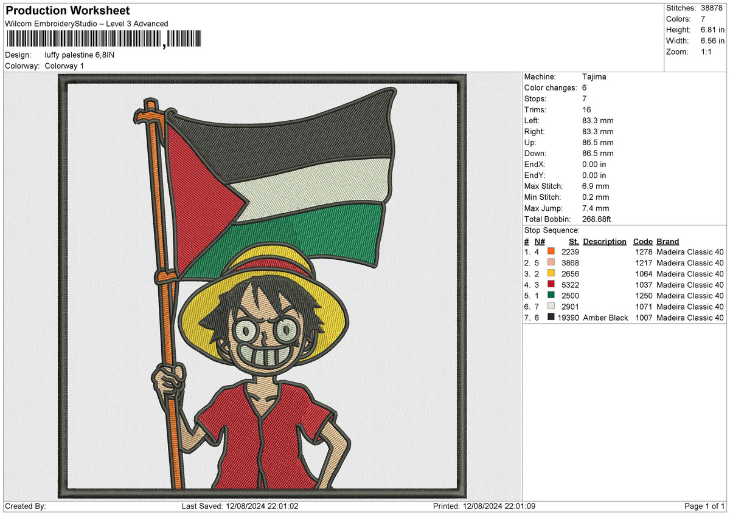The width and height of the screenshot is (730, 515).
Task: Click the barcode below the software title
Action: [x=103, y=40]
